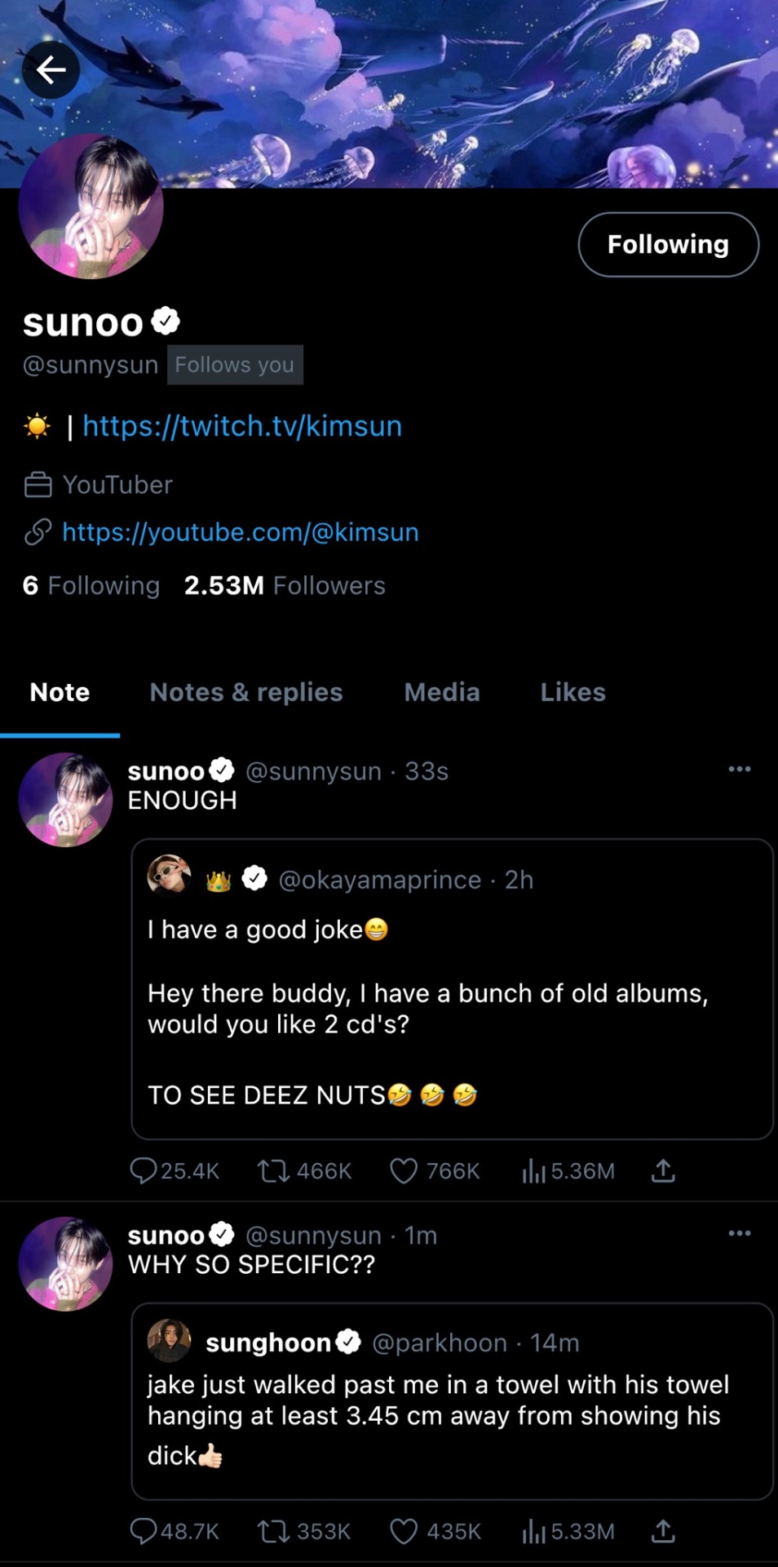Repost the WHY SO SPECIFIC post
This screenshot has width=778, height=1567.
(273, 1531)
